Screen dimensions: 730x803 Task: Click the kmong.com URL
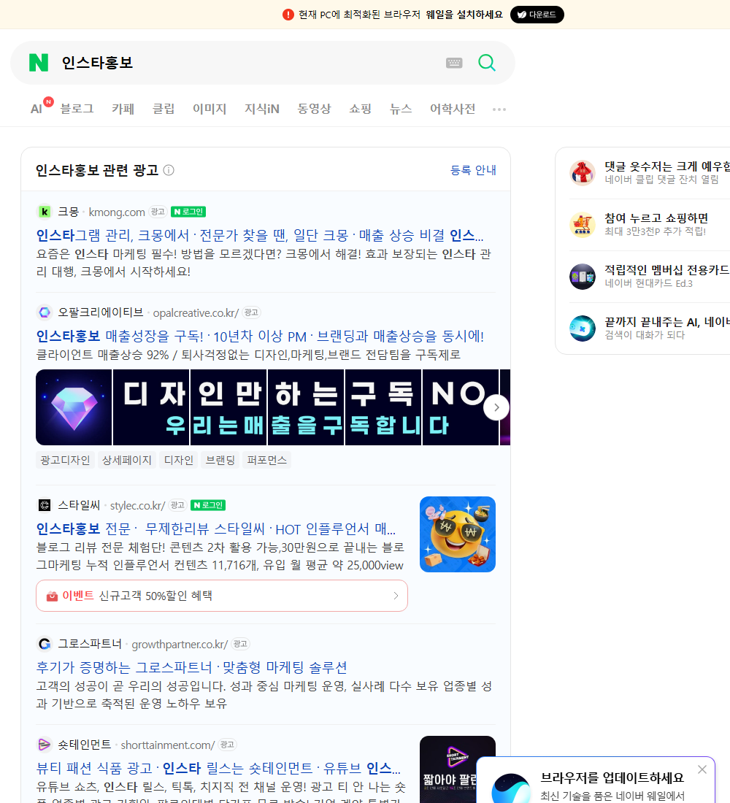coord(117,212)
